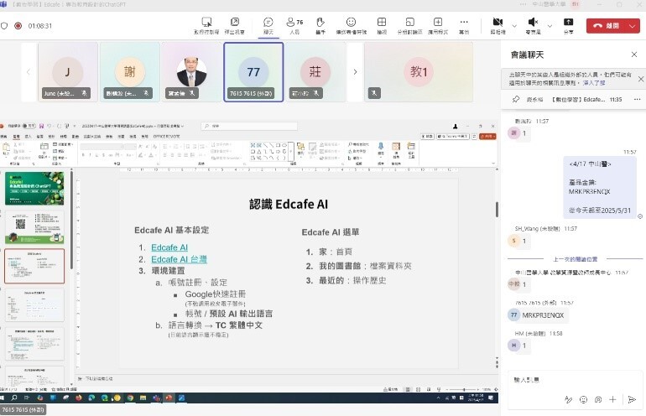Image resolution: width=646 pixels, height=416 pixels.
Task: Select the 謝 participant tile
Action: coord(130,71)
